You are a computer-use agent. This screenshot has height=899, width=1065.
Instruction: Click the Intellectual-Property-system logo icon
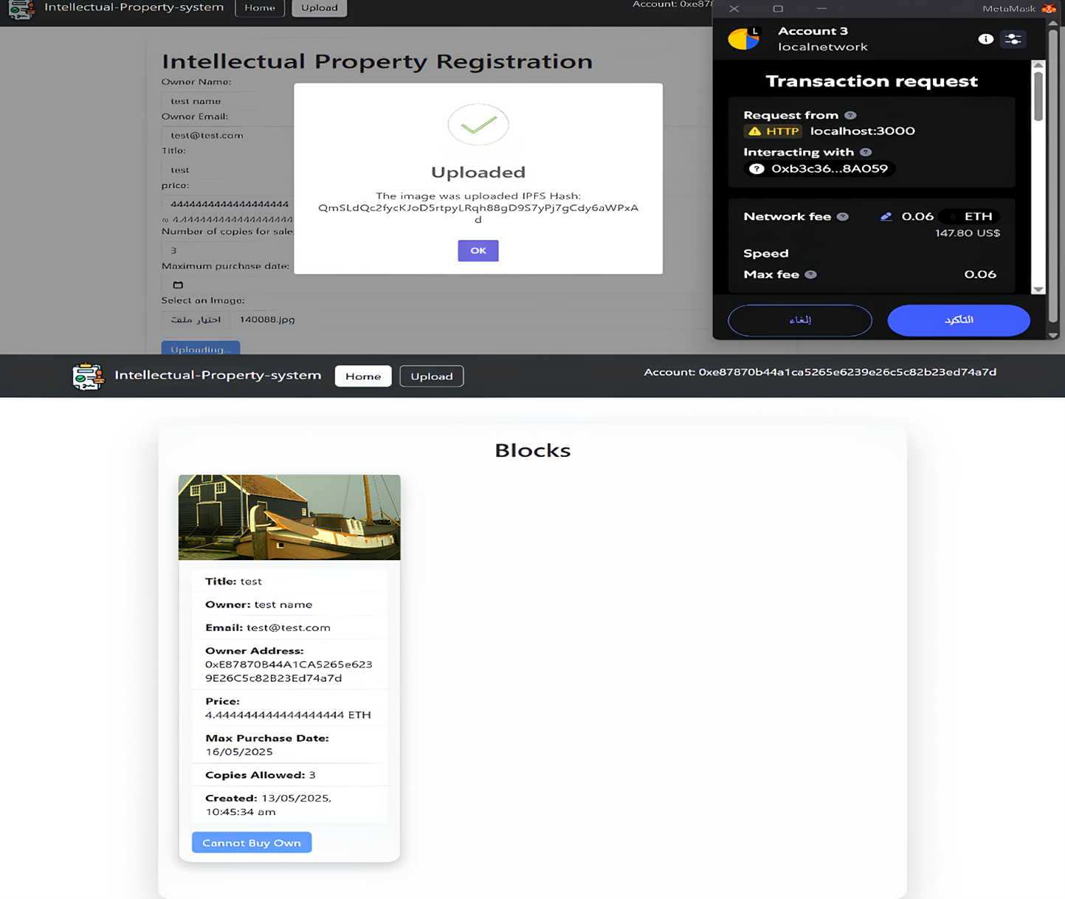88,376
